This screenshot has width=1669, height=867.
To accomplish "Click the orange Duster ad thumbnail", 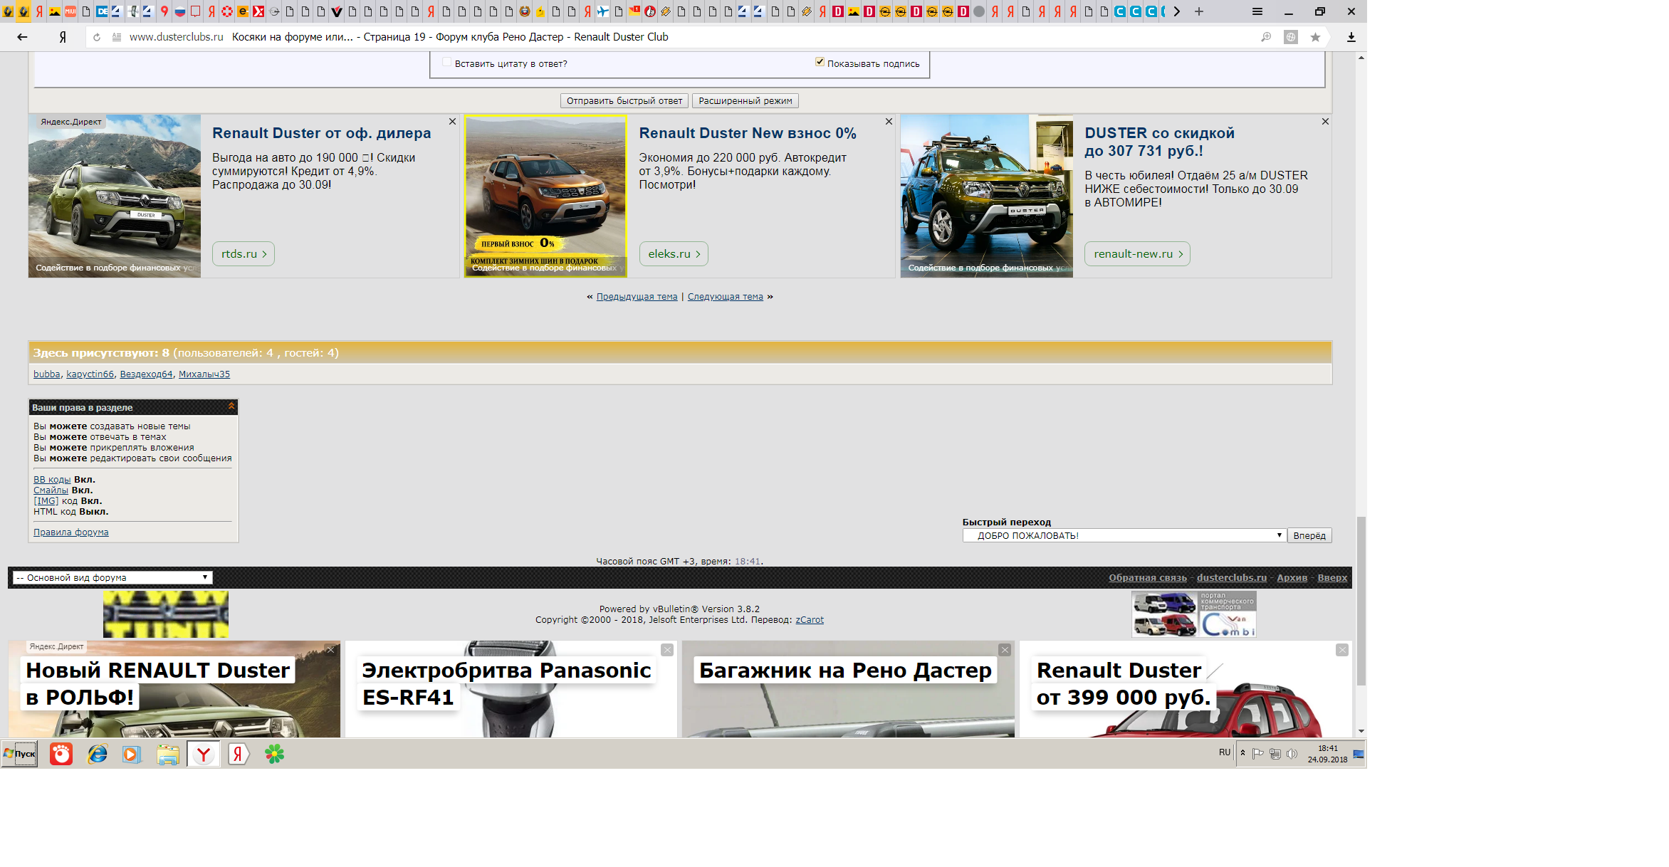I will coord(545,196).
